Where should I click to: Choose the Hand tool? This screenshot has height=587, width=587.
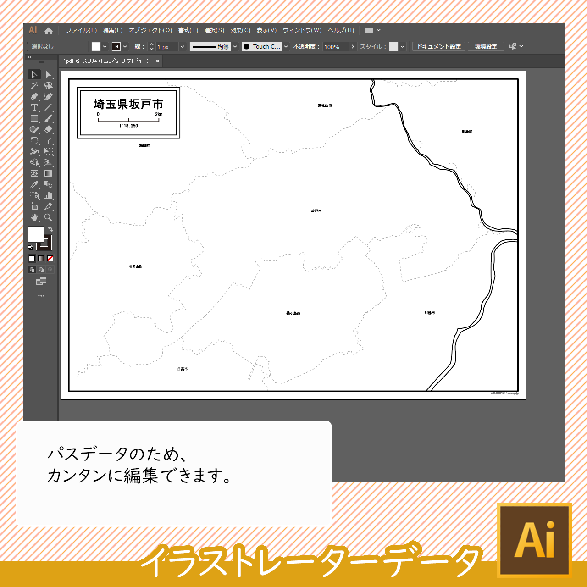pos(34,217)
